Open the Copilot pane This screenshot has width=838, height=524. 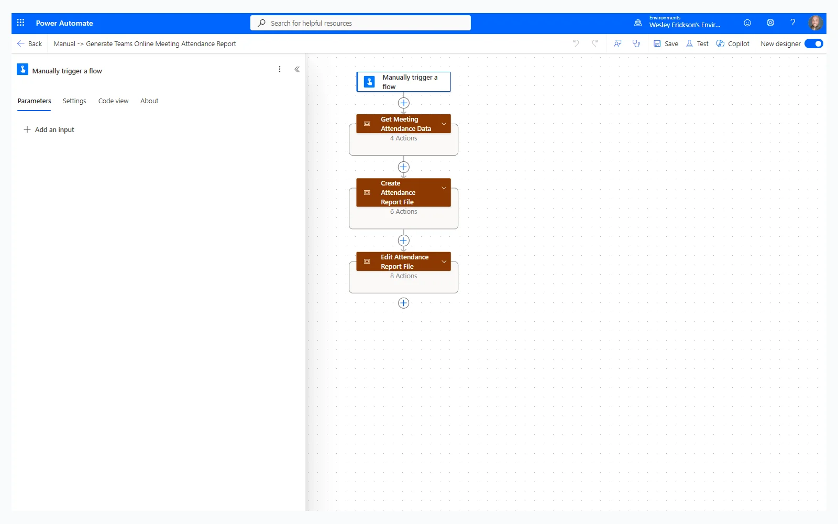pos(733,43)
